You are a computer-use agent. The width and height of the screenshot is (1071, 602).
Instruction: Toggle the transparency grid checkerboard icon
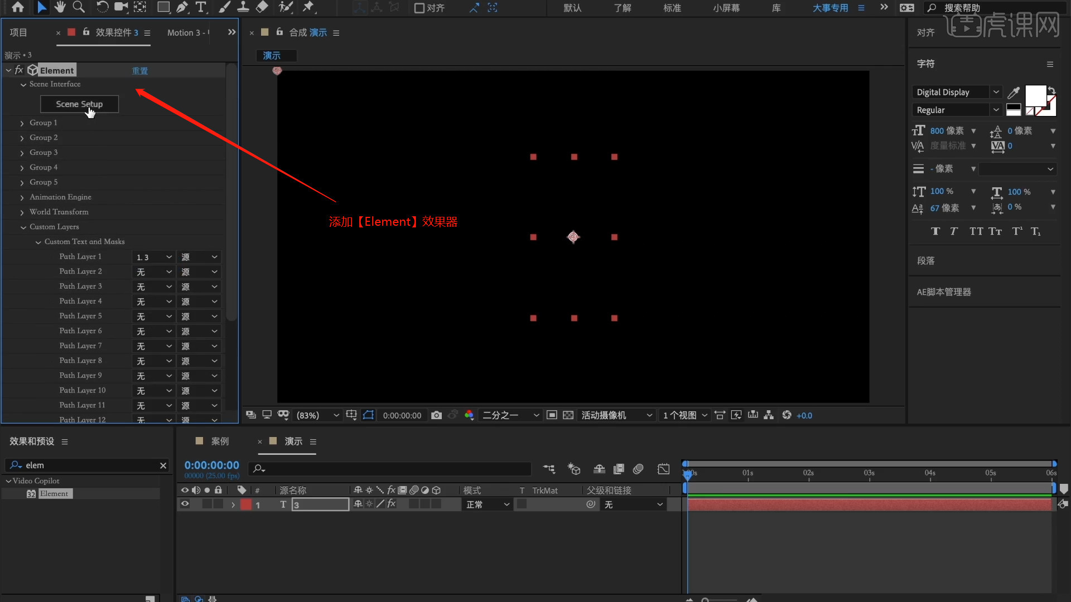[x=568, y=415]
